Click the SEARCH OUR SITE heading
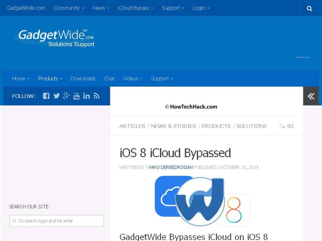The height and width of the screenshot is (241, 322). [x=29, y=207]
